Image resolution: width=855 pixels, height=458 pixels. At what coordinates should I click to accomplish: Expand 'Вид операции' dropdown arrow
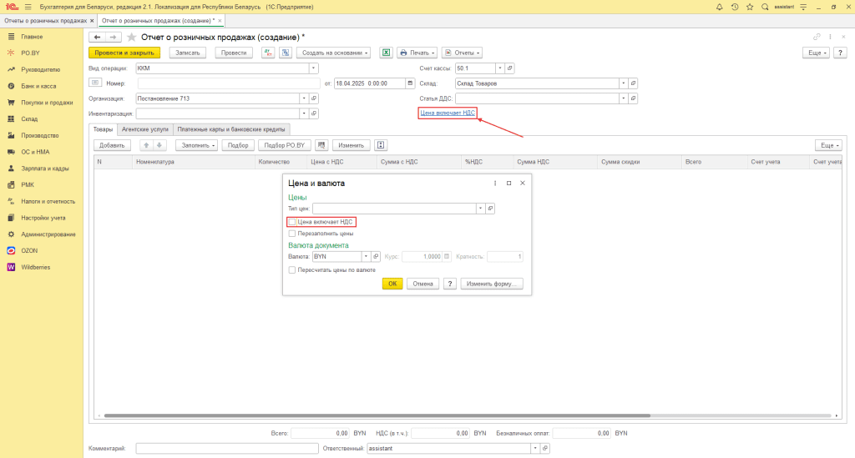click(314, 68)
